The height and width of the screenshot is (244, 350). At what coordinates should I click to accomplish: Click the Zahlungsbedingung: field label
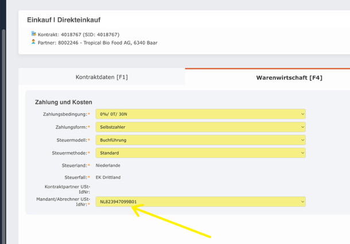[65, 114]
